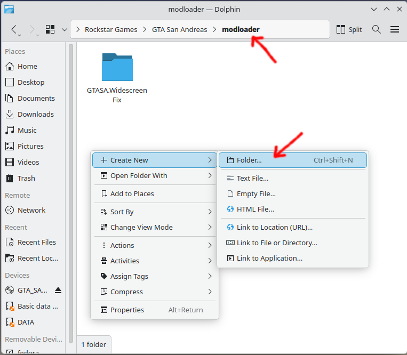Open the Open Folder With submenu
The image size is (407, 355).
[155, 176]
